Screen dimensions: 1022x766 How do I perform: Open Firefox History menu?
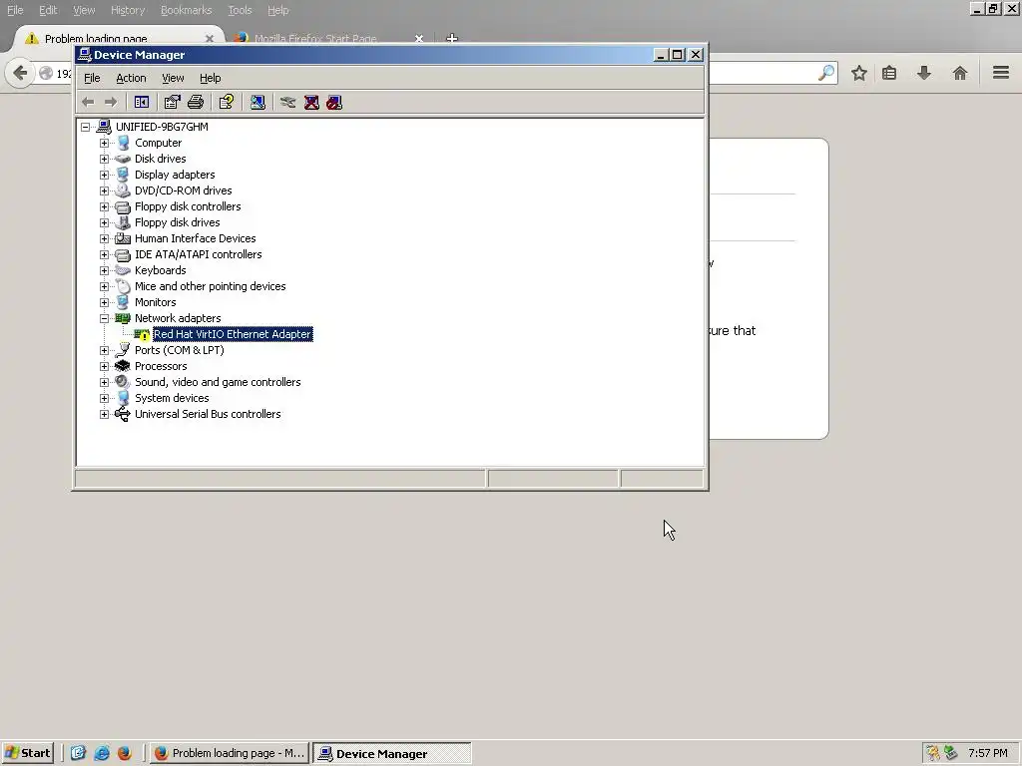tap(128, 10)
